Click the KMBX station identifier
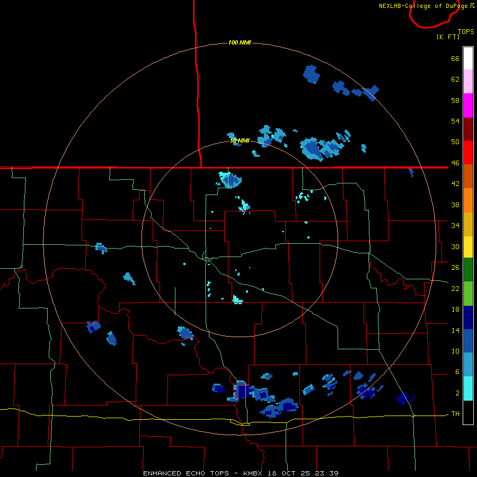 254,473
